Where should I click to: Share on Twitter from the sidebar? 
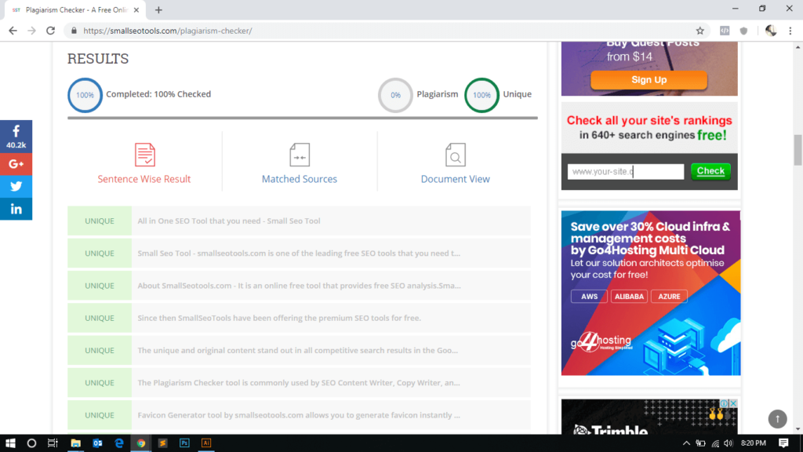pyautogui.click(x=16, y=186)
